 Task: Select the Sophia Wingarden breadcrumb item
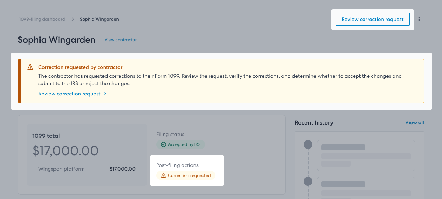tap(99, 19)
